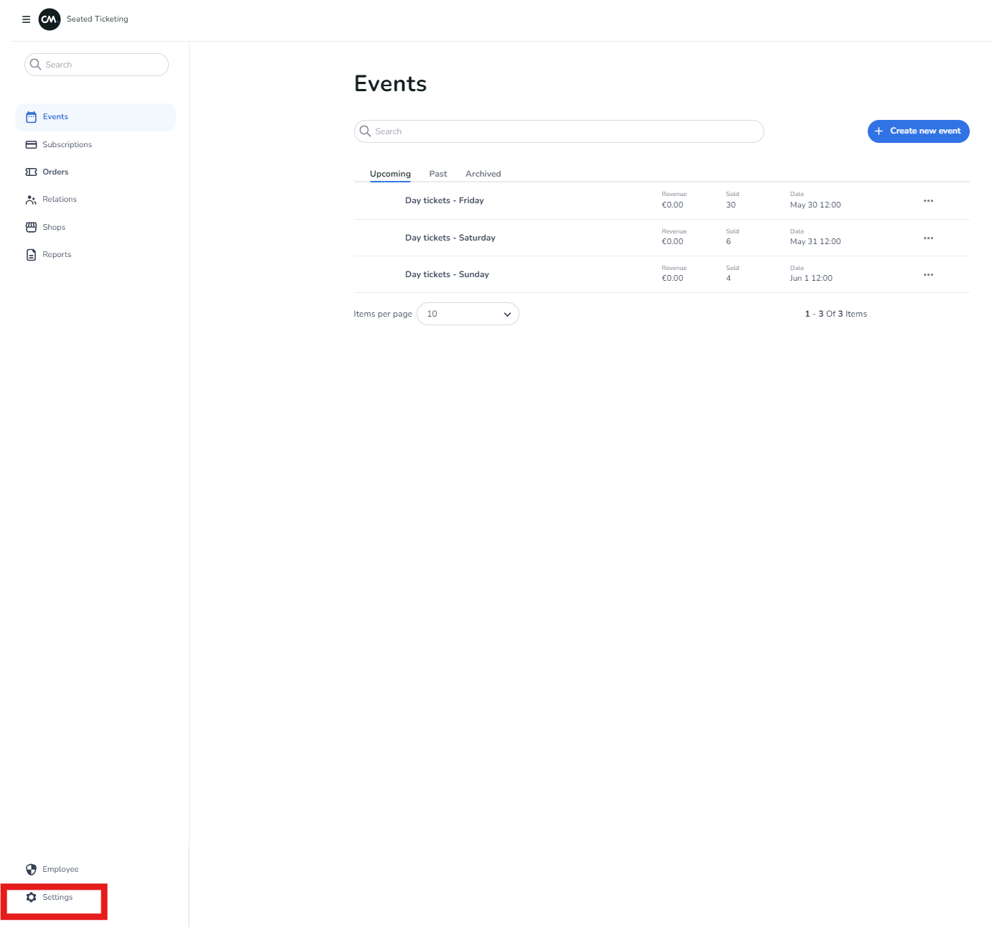Open options menu for Day tickets - Sunday

(x=928, y=275)
